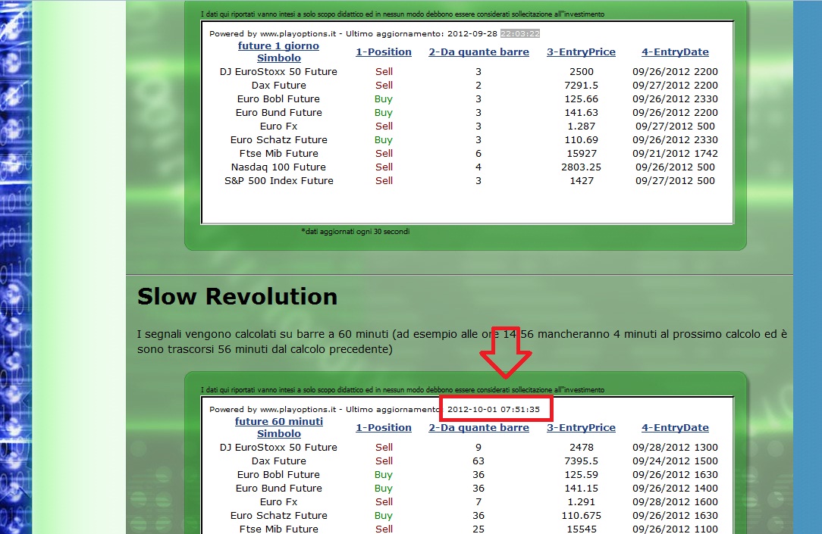Viewport: 822px width, 534px height.
Task: Click '4-EntryDate' header in top table
Action: pos(675,52)
